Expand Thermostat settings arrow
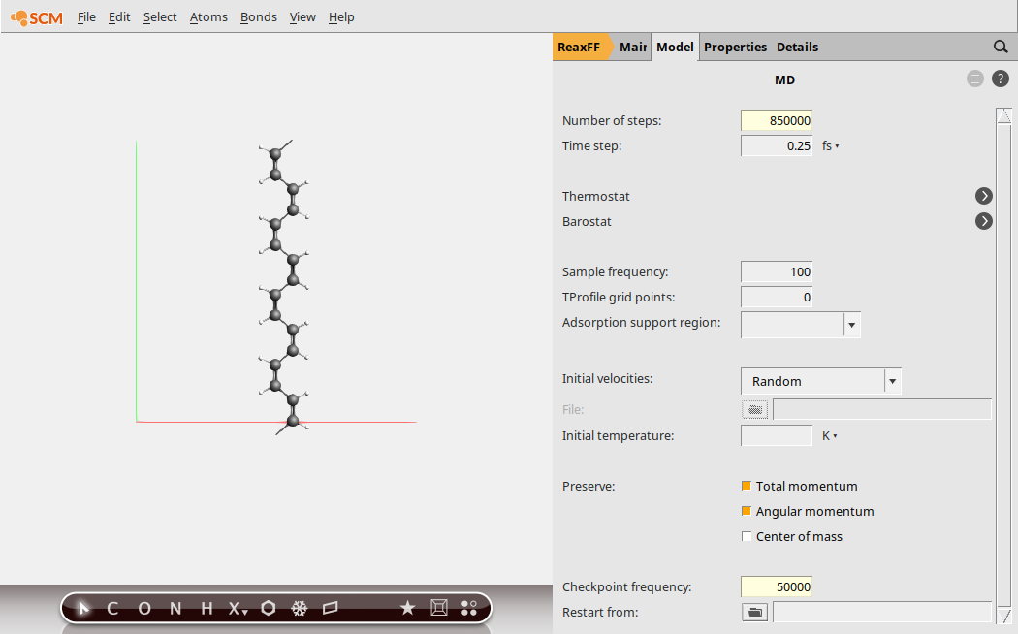This screenshot has width=1018, height=634. [984, 196]
